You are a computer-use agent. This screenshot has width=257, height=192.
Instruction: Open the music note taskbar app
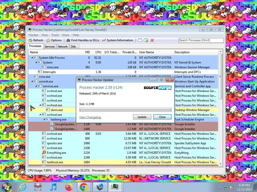coord(53,187)
